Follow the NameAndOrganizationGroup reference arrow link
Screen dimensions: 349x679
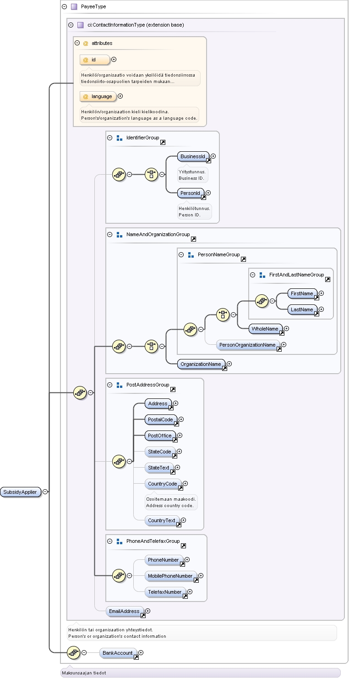[193, 239]
